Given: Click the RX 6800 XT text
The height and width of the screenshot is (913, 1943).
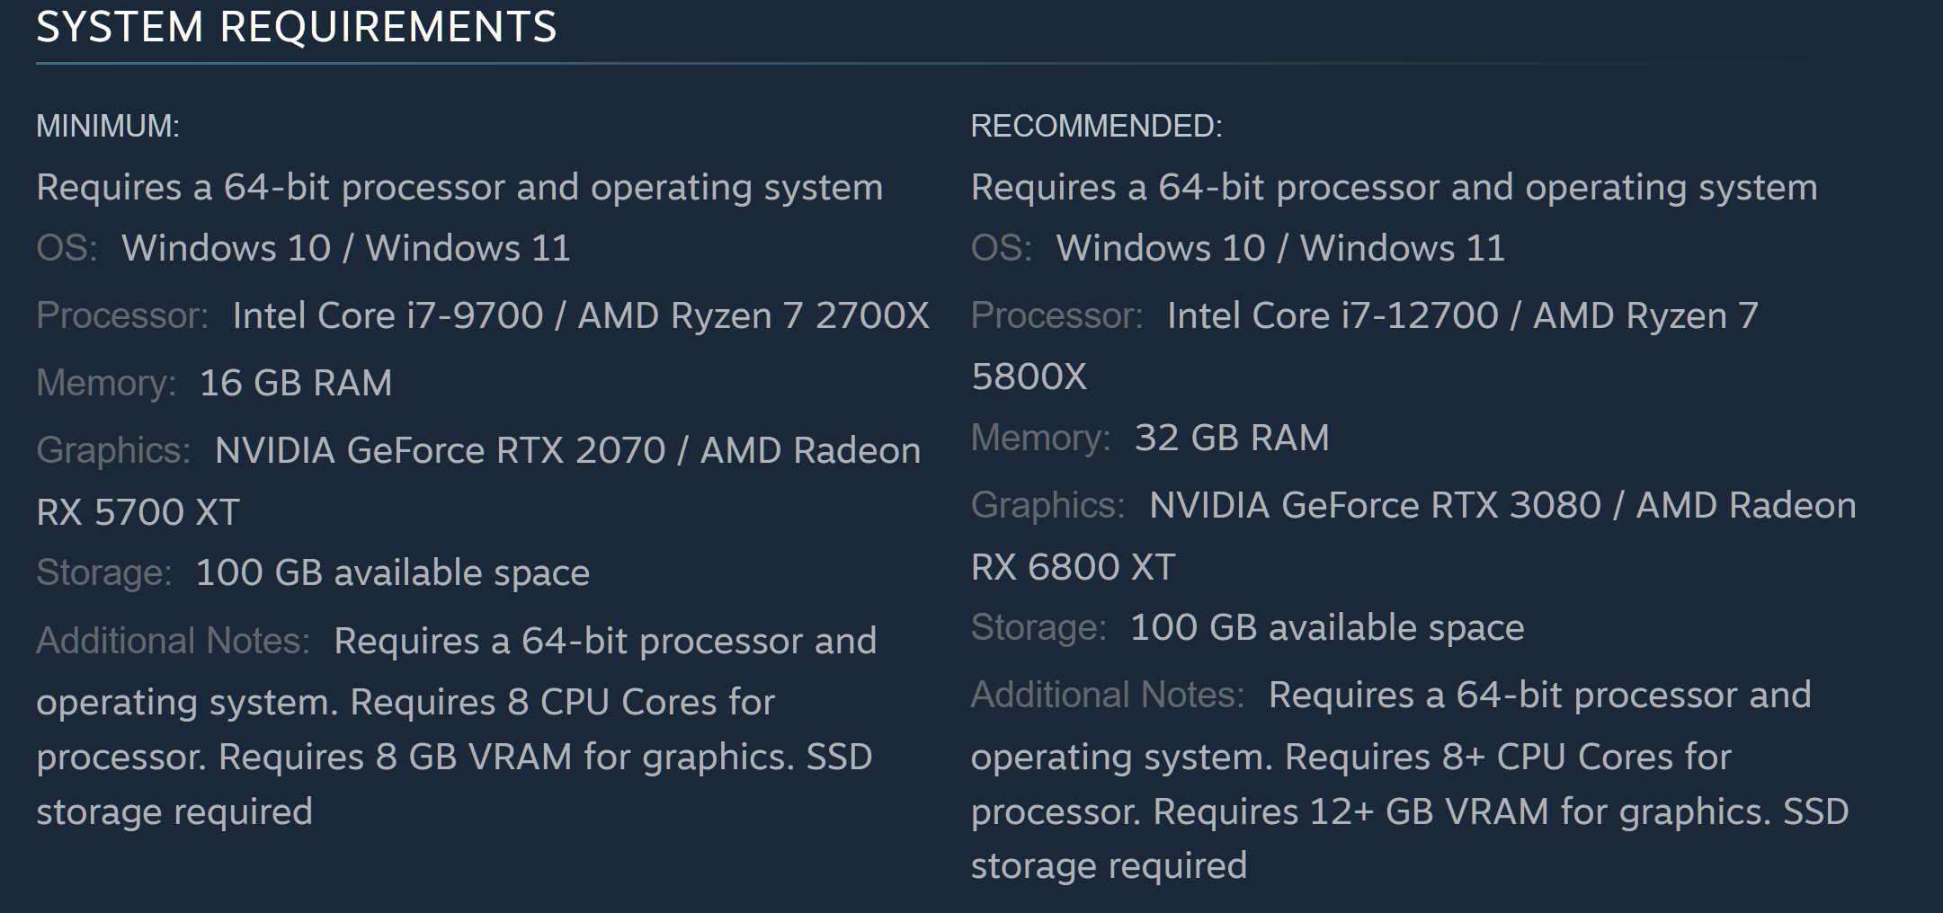Looking at the screenshot, I should (1073, 567).
